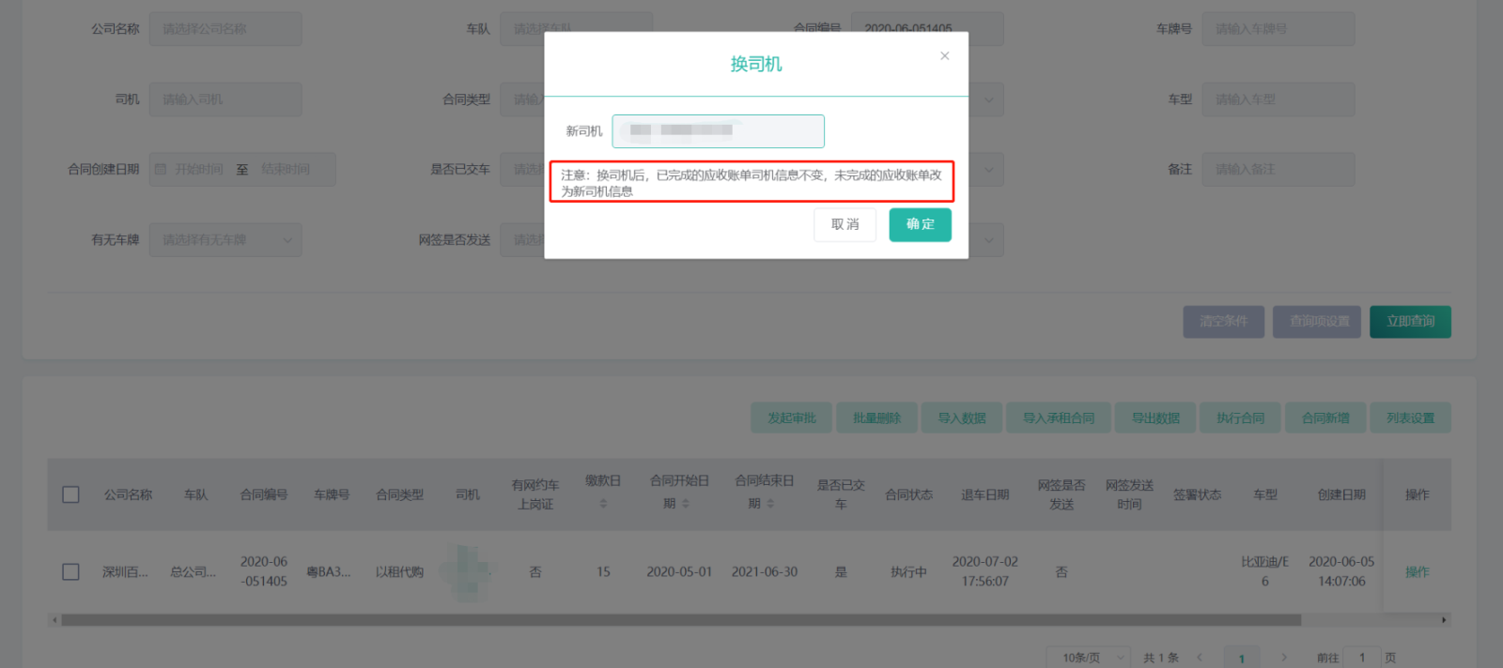Select page 1 in pagination

pyautogui.click(x=1242, y=658)
